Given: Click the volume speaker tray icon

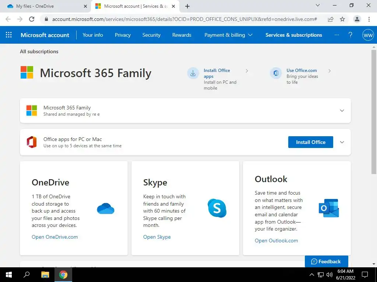Looking at the screenshot, I should (330, 275).
